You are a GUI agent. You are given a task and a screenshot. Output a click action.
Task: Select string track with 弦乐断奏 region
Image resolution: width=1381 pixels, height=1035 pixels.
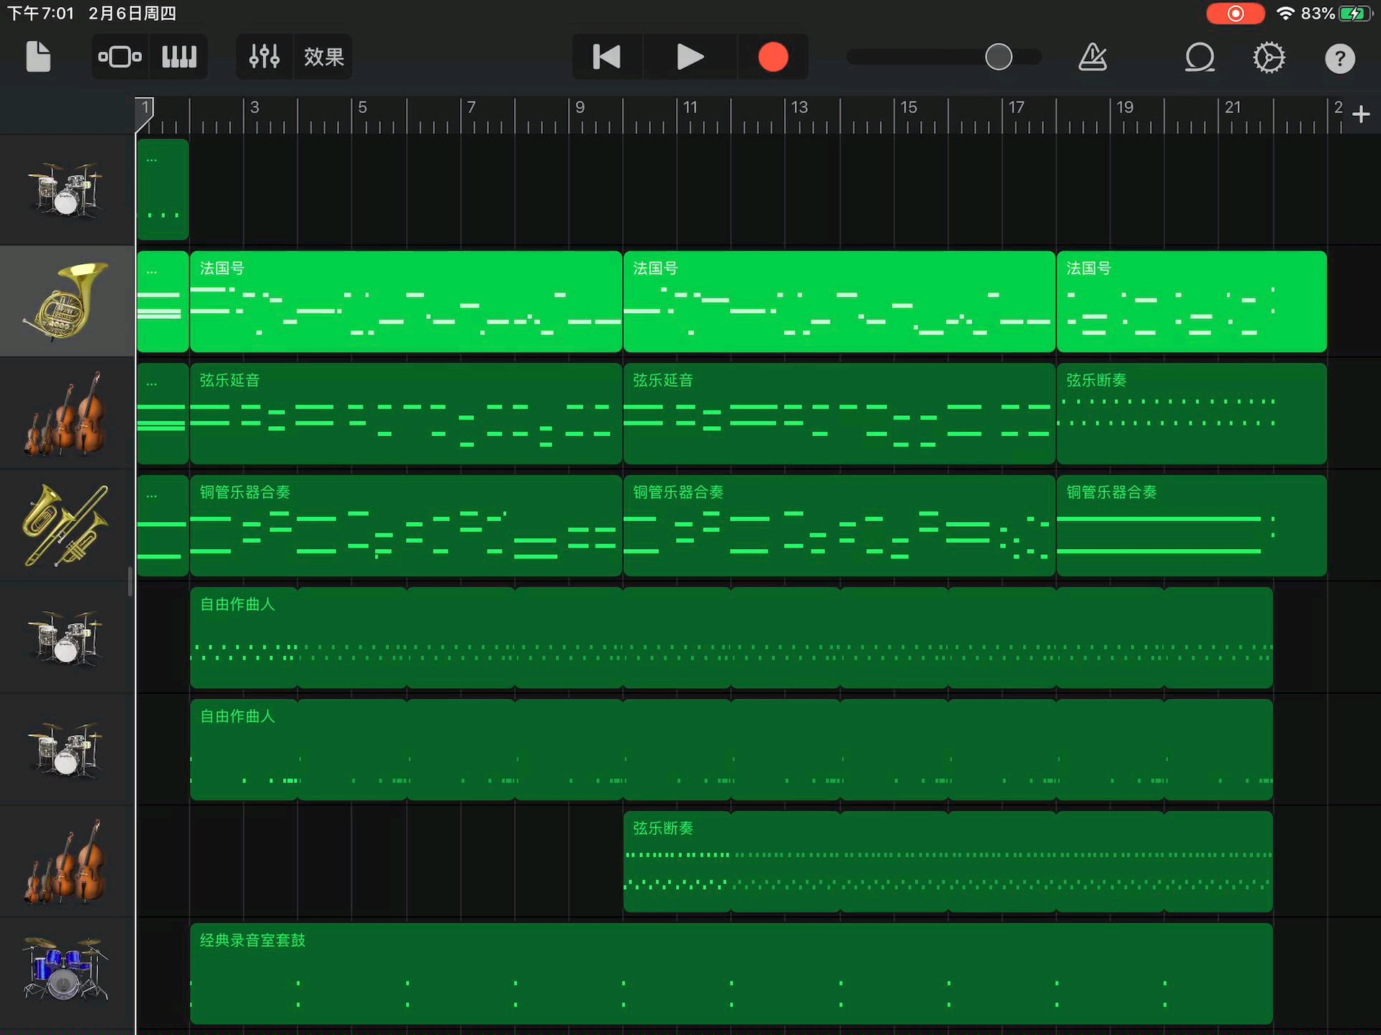pos(66,861)
